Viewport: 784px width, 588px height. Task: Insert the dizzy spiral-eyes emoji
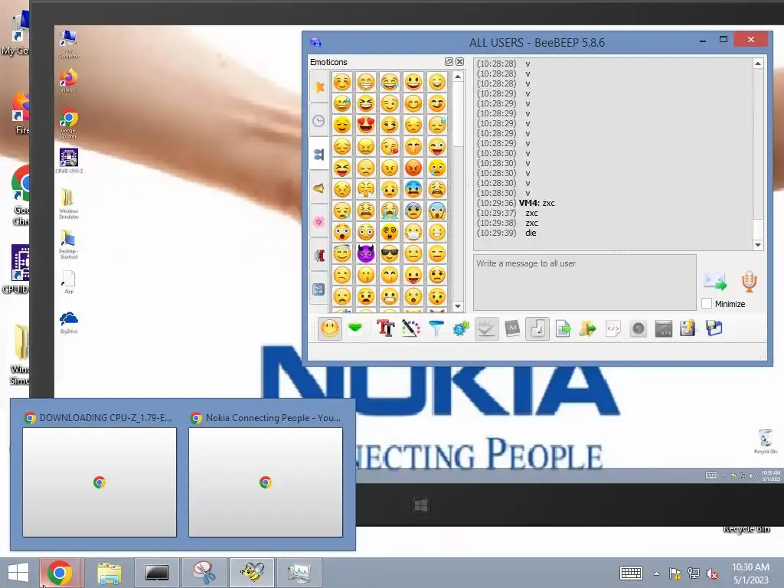click(x=390, y=232)
